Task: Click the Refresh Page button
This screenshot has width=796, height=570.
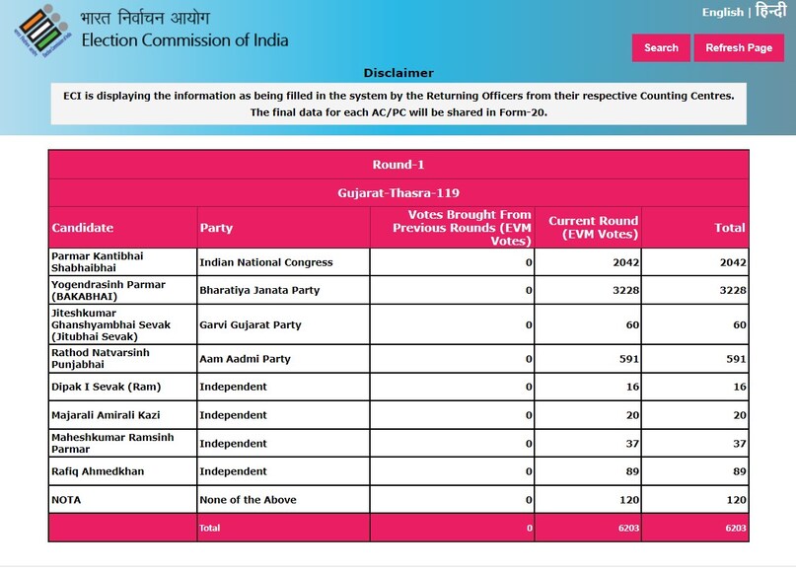Action: [x=739, y=47]
